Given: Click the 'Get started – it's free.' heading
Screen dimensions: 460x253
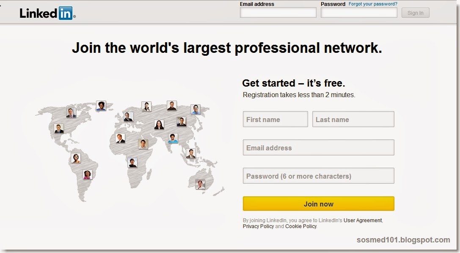Looking at the screenshot, I should click(x=293, y=83).
